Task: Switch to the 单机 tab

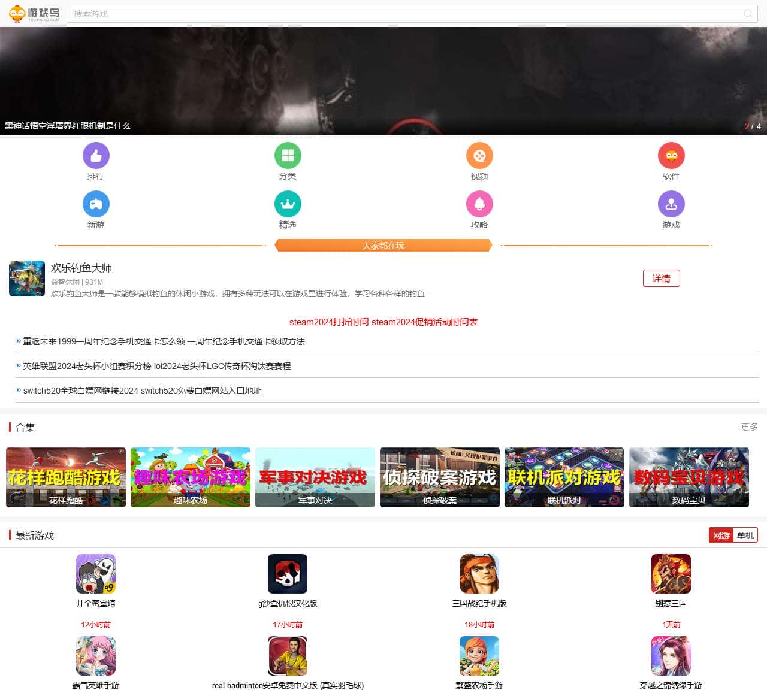Action: [x=745, y=535]
